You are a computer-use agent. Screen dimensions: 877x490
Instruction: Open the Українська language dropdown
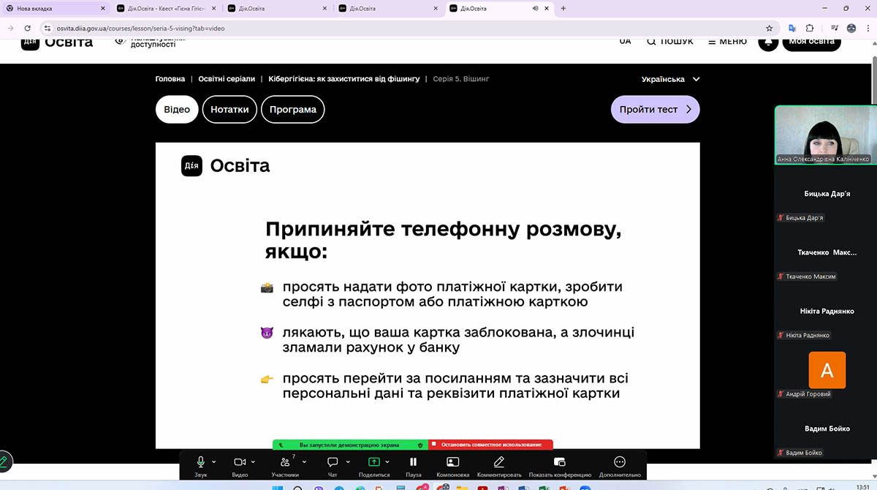click(x=670, y=79)
